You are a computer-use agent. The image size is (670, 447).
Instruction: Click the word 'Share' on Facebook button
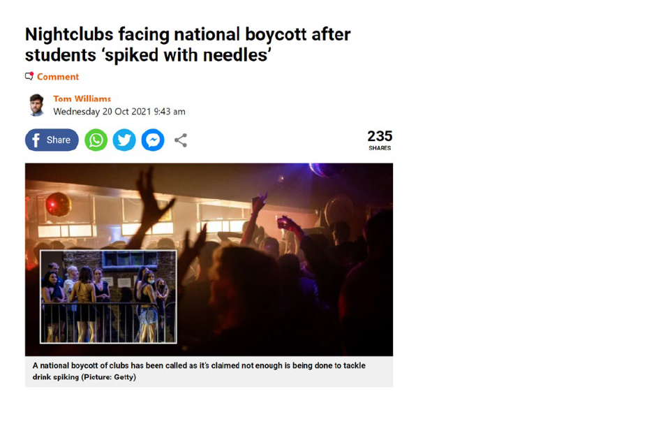(59, 140)
